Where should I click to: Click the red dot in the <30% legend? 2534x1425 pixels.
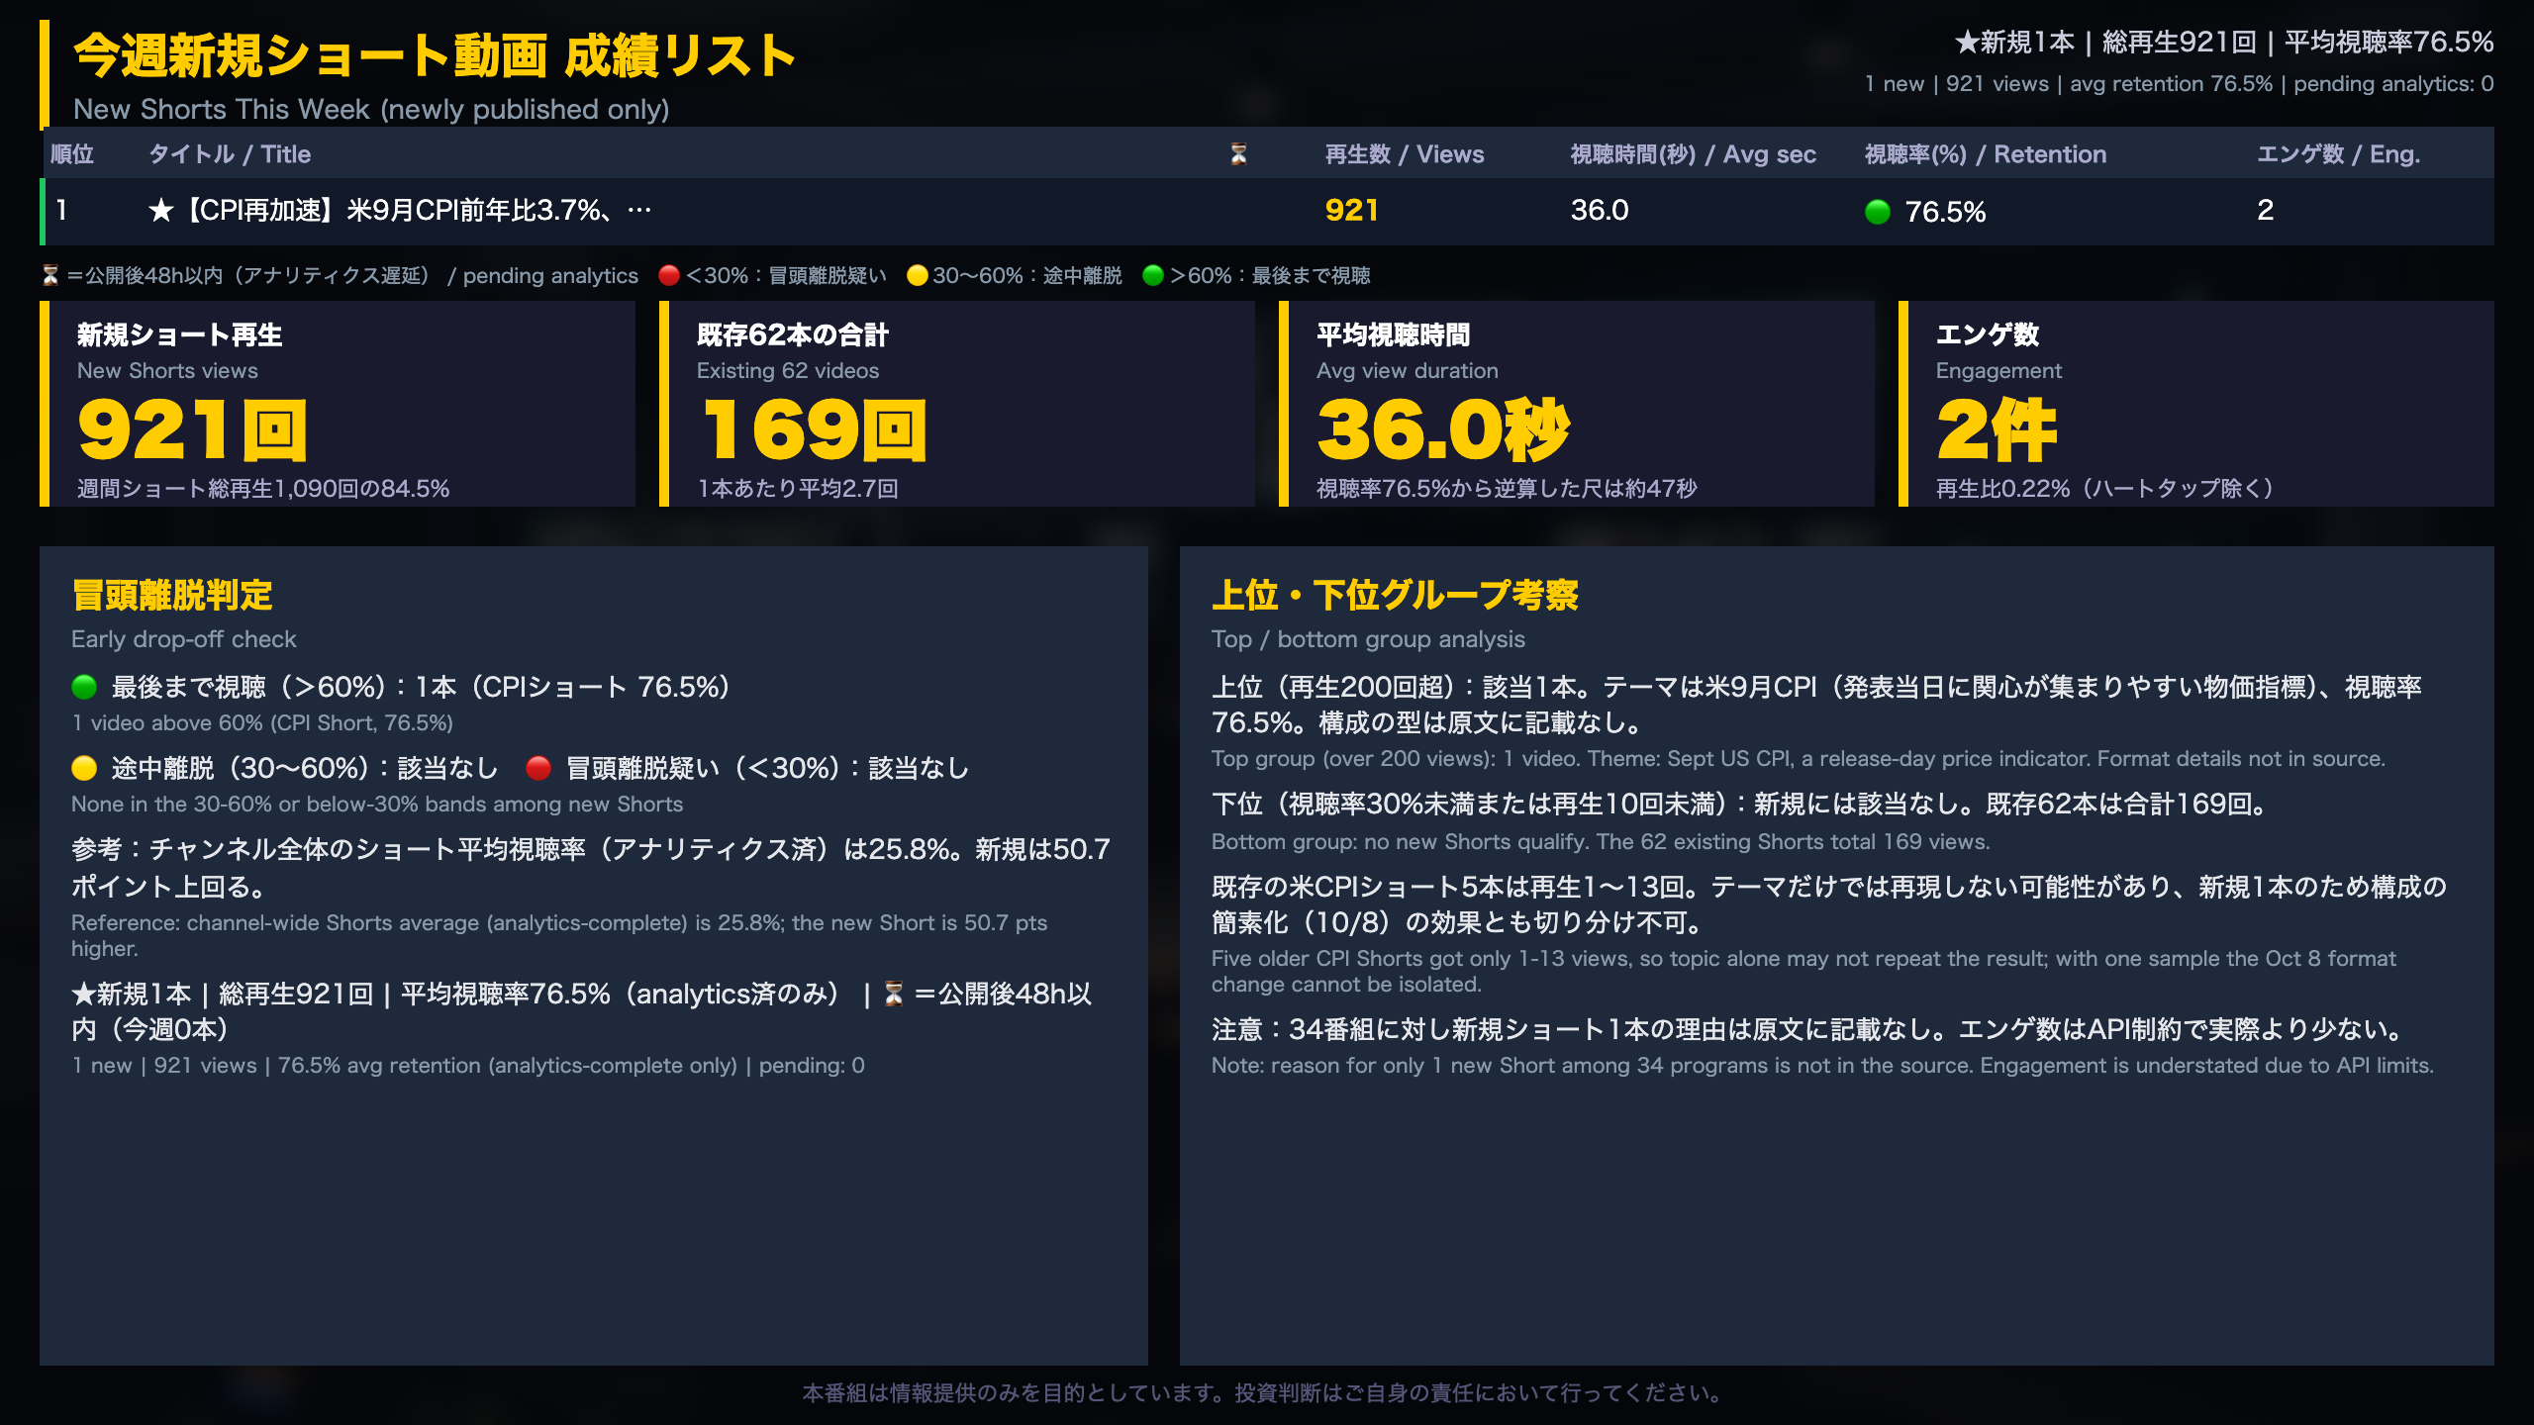(669, 275)
